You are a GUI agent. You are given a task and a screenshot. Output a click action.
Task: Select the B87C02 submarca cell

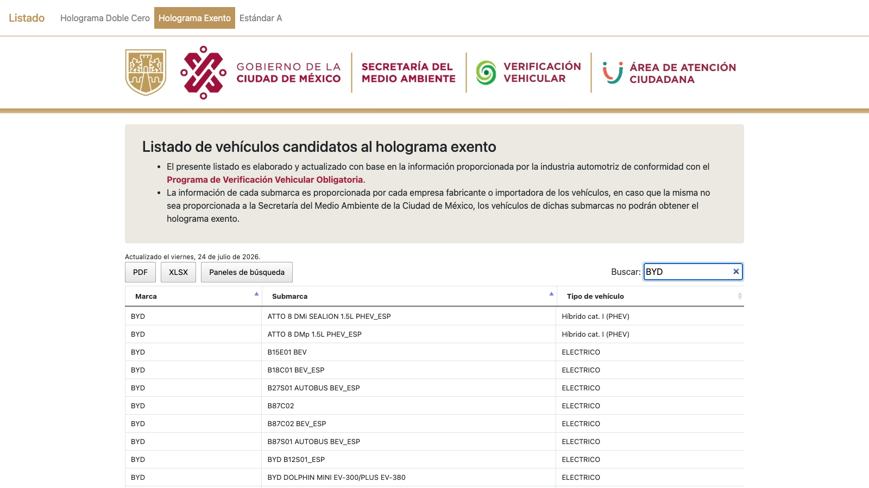pyautogui.click(x=409, y=406)
